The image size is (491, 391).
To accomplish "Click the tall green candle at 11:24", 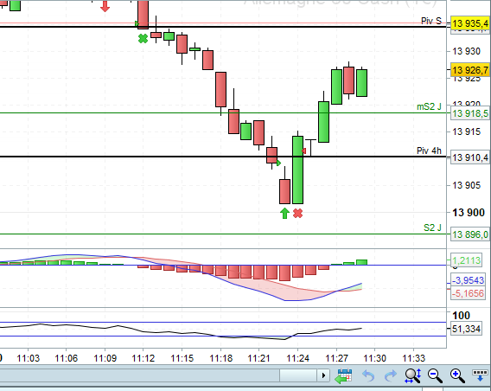I will (x=297, y=170).
